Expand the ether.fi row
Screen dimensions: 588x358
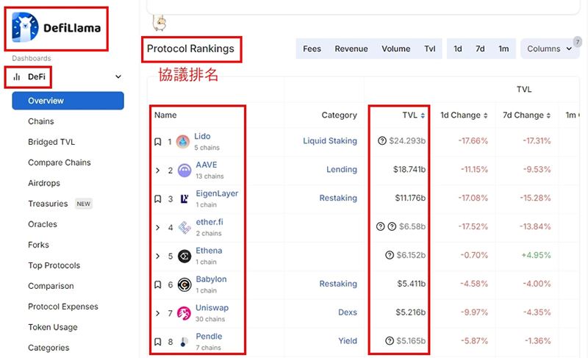pyautogui.click(x=158, y=228)
